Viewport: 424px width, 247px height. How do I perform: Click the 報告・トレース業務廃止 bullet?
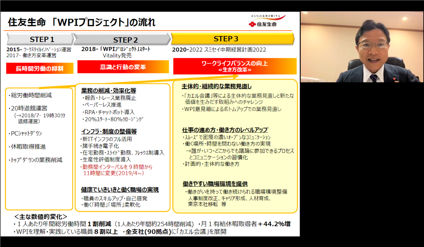pyautogui.click(x=109, y=98)
